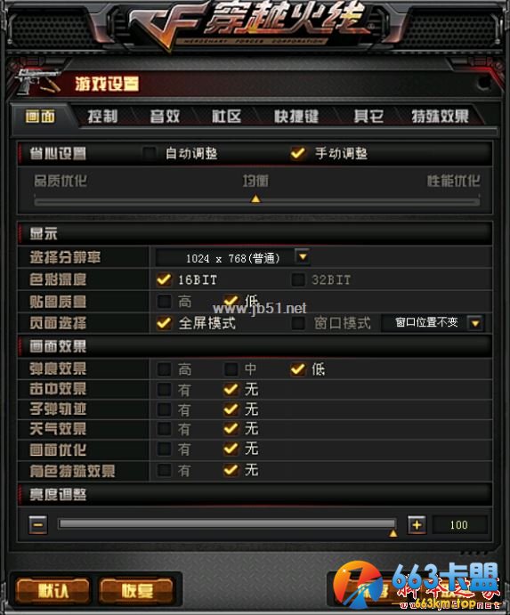Click the brightness plus icon
510x615 pixels.
click(417, 525)
